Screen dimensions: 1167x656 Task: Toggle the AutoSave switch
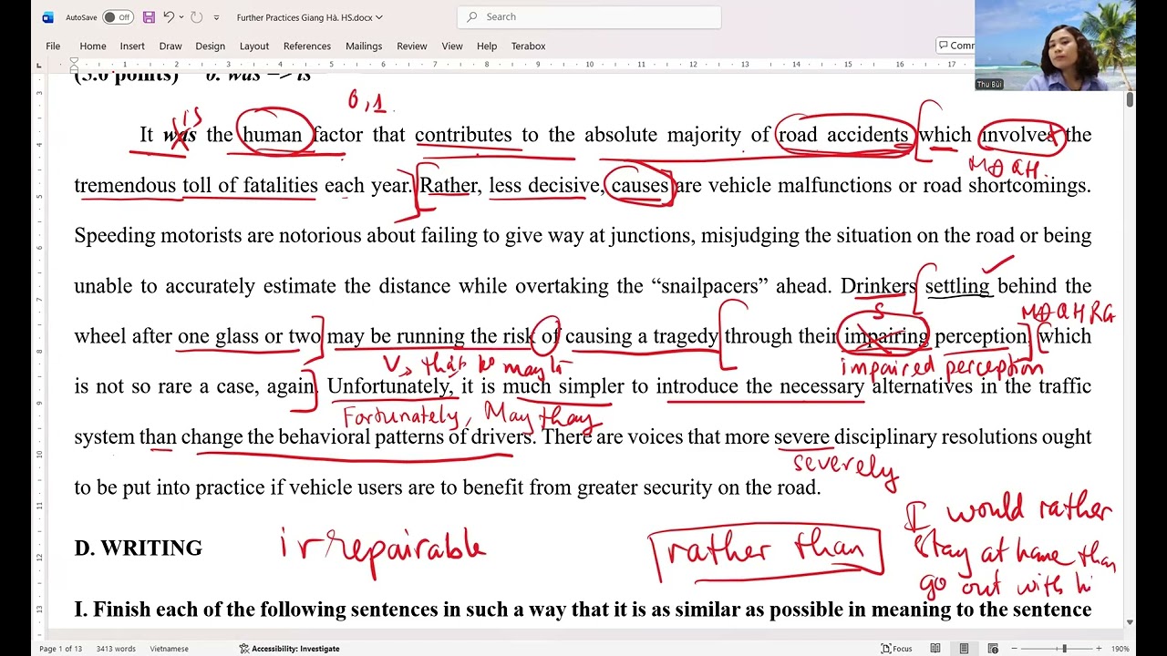(x=117, y=17)
